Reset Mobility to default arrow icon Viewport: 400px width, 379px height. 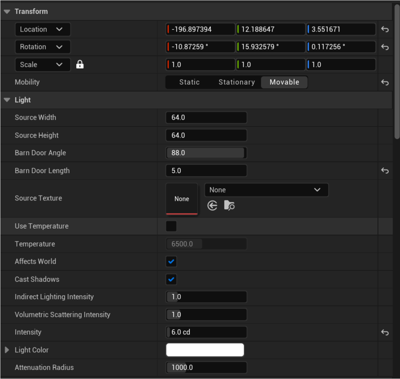385,82
